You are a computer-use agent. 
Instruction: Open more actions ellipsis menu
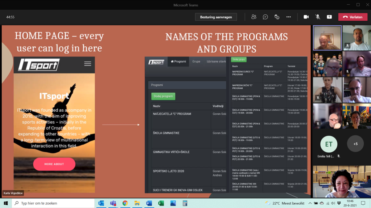click(x=288, y=17)
